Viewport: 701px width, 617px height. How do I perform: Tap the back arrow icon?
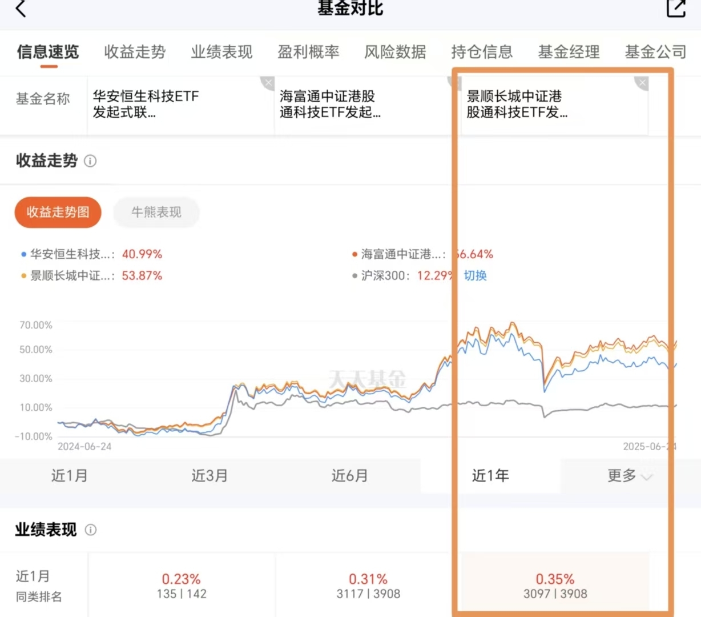[x=21, y=9]
